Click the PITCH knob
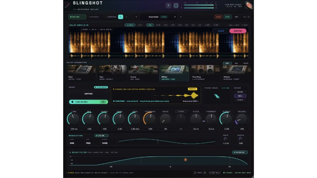Image resolution: width=317 pixels, height=178 pixels. [x=196, y=119]
